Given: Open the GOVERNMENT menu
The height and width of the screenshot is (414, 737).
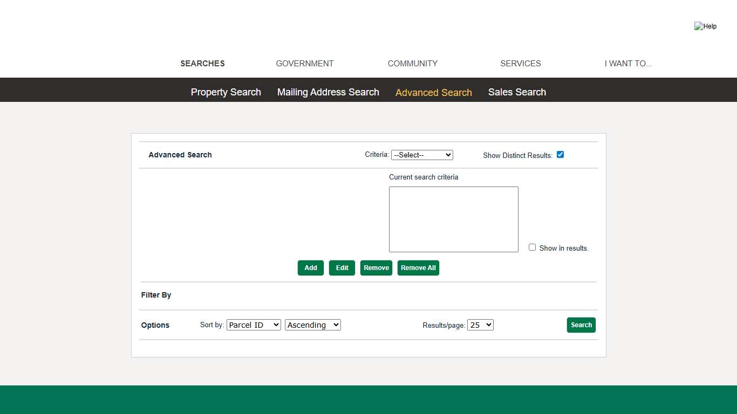Looking at the screenshot, I should [305, 63].
